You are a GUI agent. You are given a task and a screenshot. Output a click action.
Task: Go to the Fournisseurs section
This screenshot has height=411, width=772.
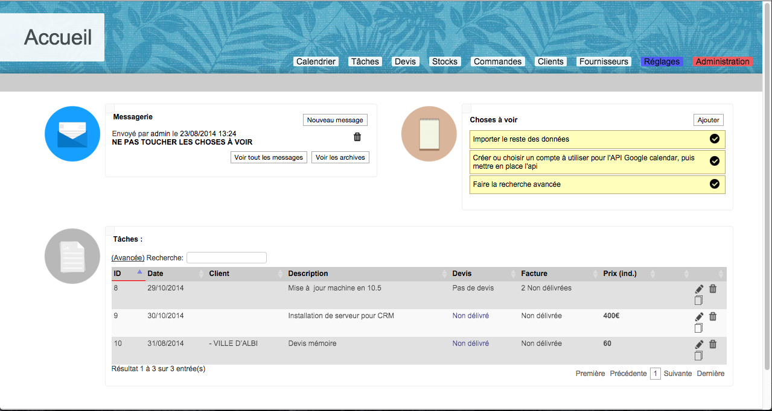click(x=604, y=61)
